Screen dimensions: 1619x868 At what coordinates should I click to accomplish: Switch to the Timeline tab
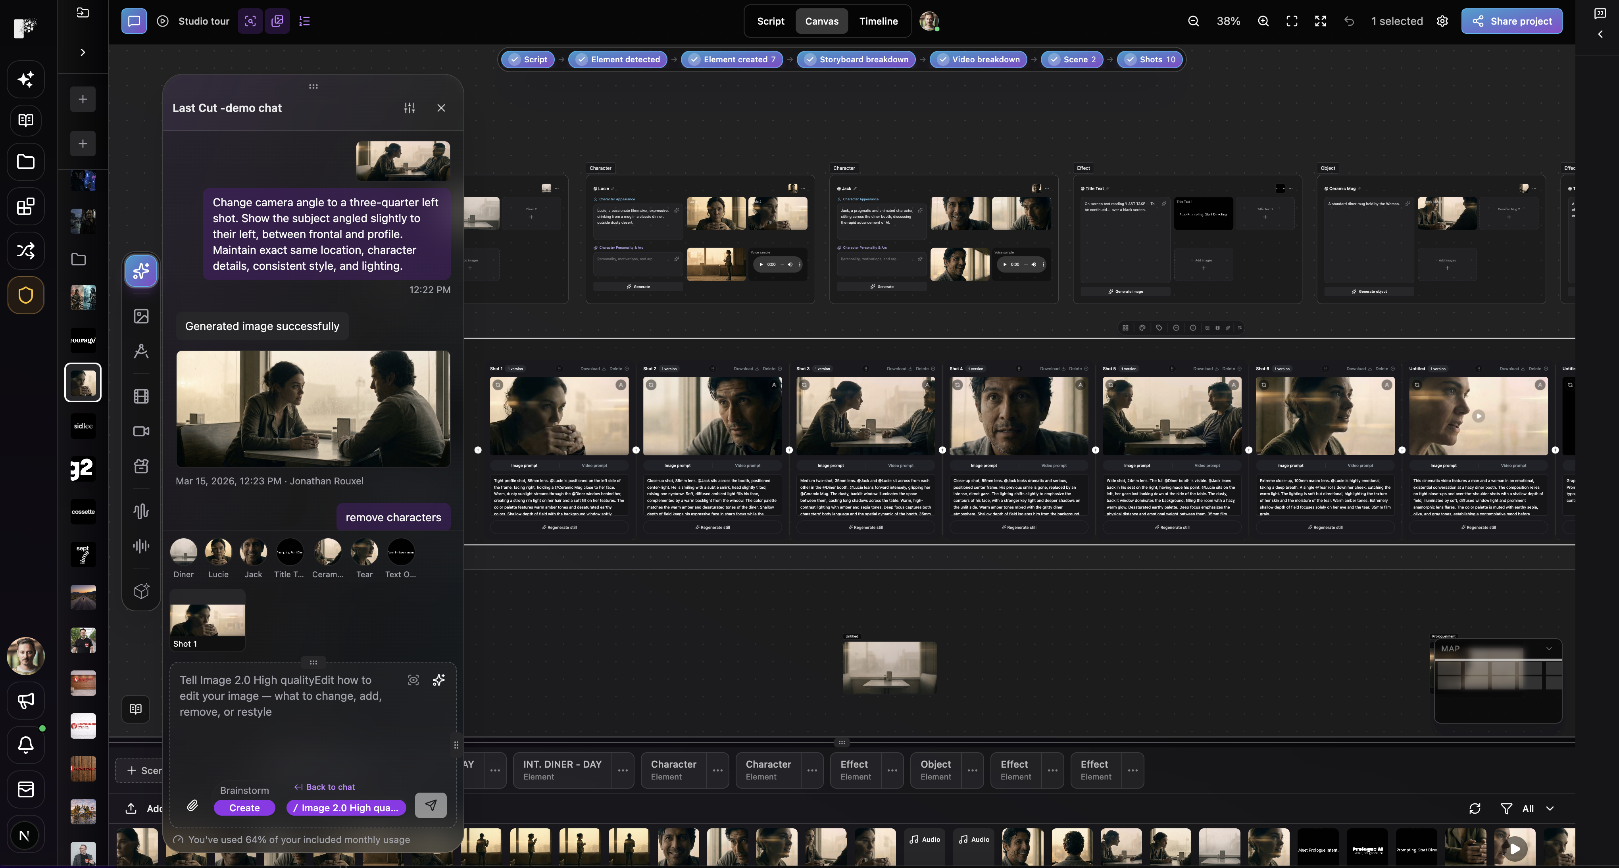(878, 21)
